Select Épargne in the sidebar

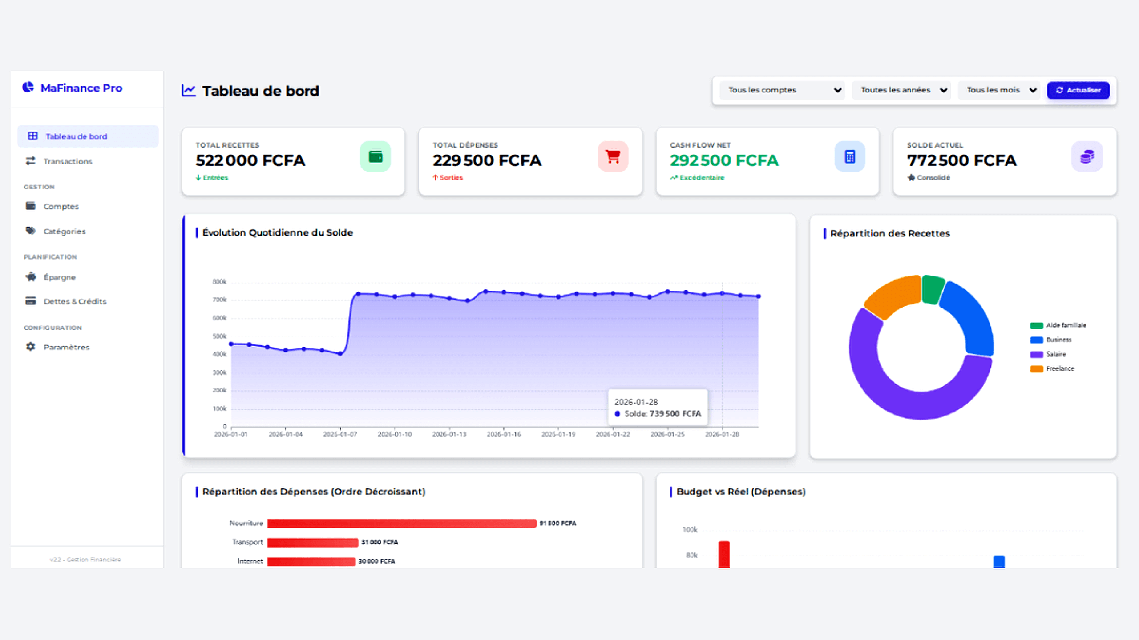click(59, 276)
